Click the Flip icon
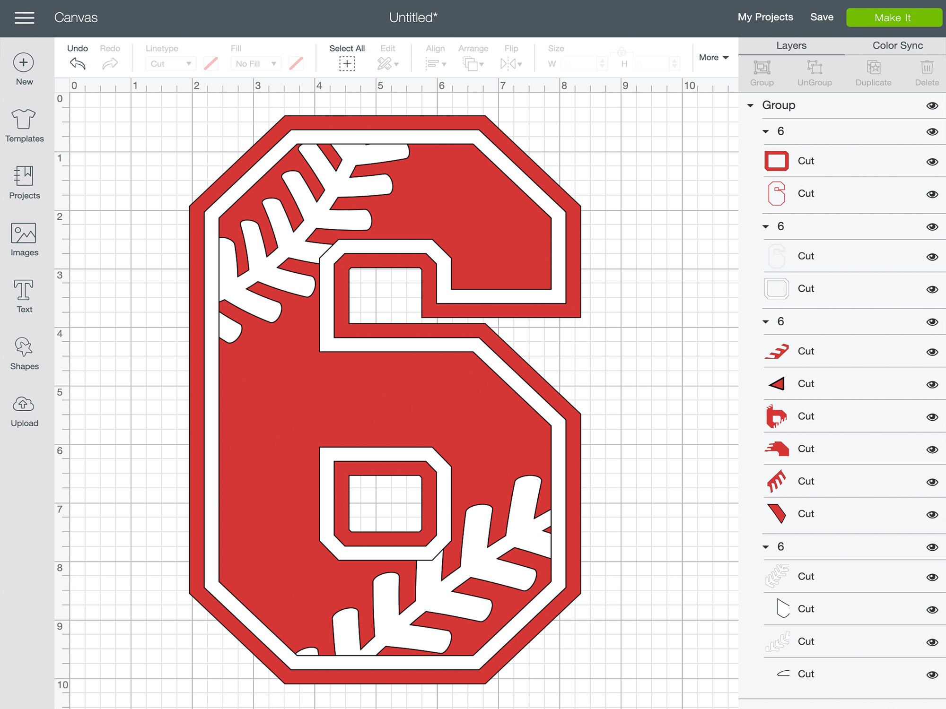The height and width of the screenshot is (709, 946). (x=510, y=63)
